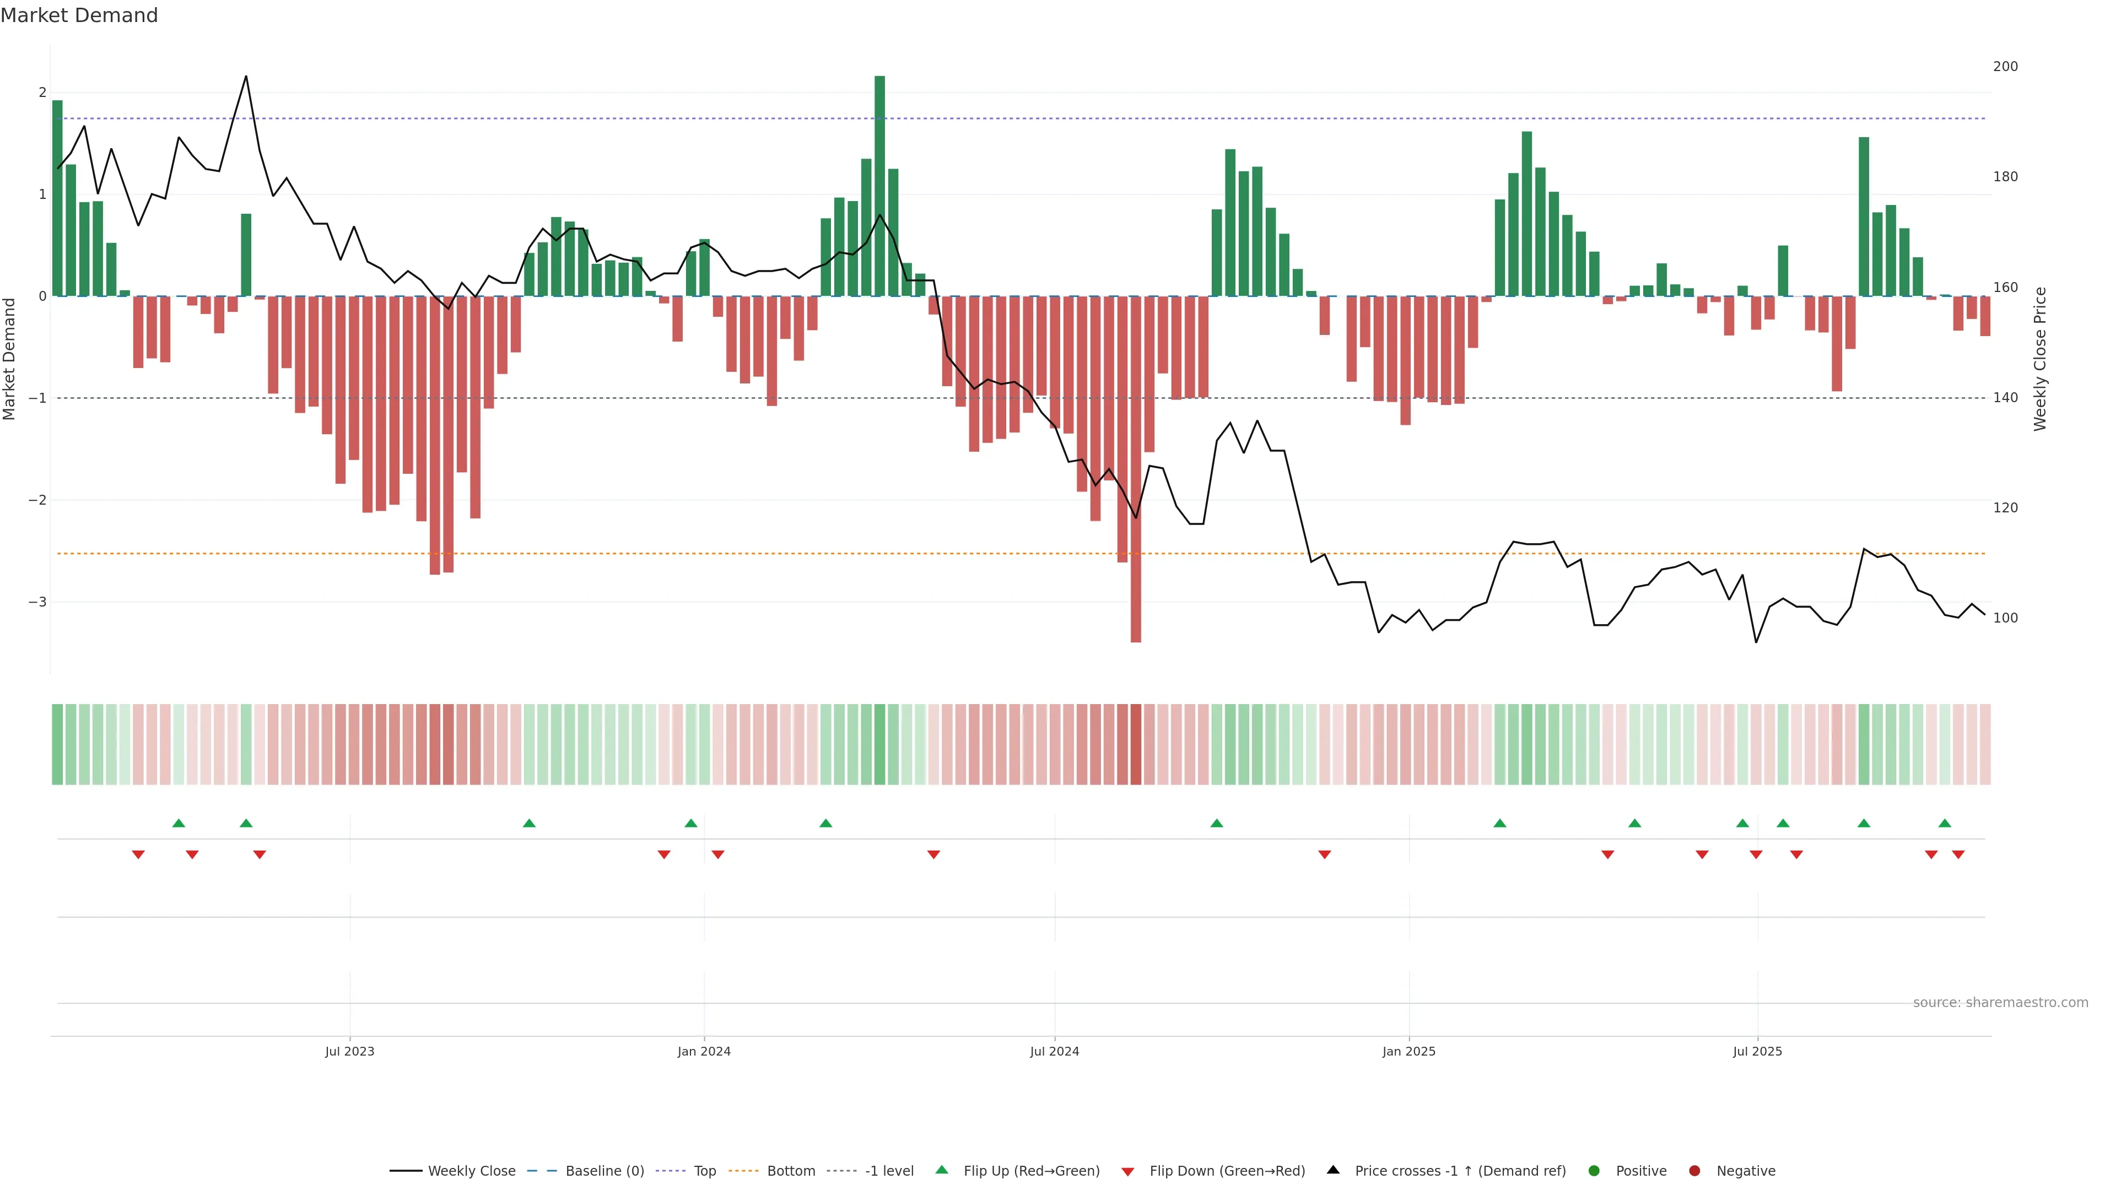Viewport: 2116px width, 1190px height.
Task: Hide the Top threshold legend item
Action: click(x=704, y=1171)
